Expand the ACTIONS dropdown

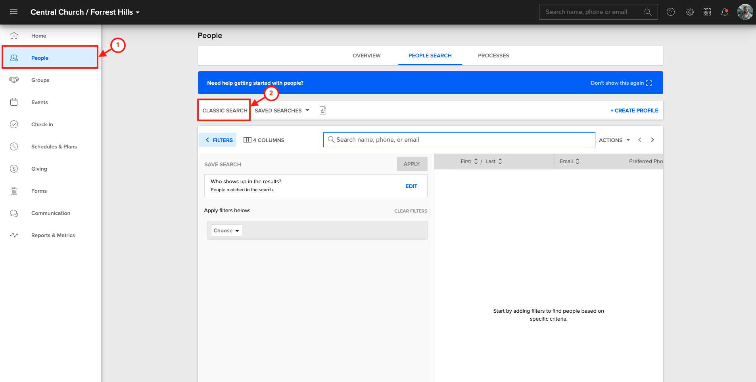pos(614,140)
